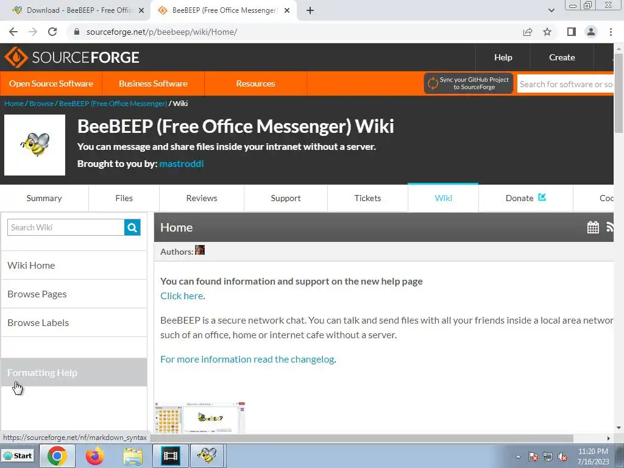
Task: Click Create in the top bar
Action: (x=562, y=57)
